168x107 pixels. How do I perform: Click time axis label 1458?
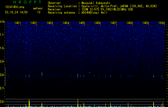tap(130, 23)
